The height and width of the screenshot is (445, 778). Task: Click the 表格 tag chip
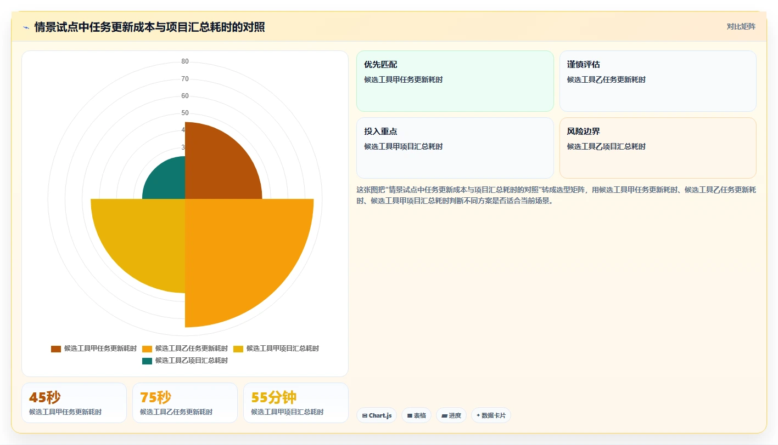[417, 415]
